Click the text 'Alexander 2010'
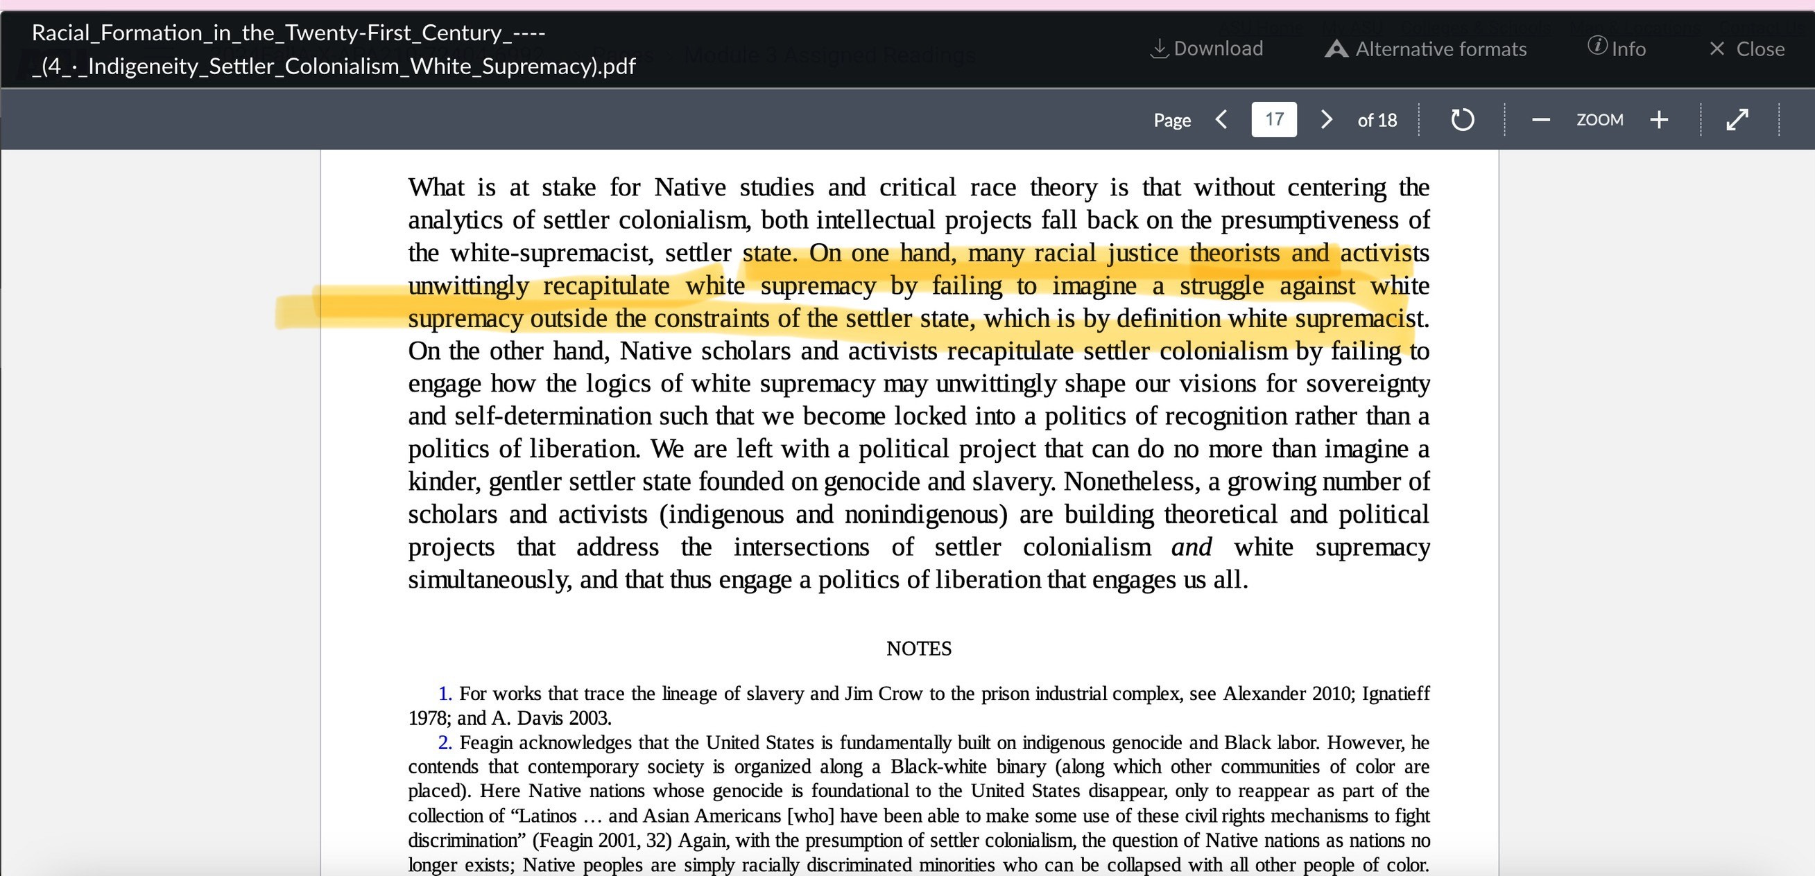 click(1288, 694)
